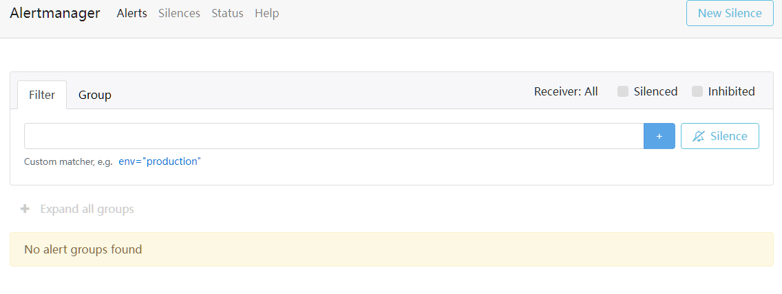Screen dimensions: 782x294
Task: Click the env="production" example matcher link
Action: [160, 161]
